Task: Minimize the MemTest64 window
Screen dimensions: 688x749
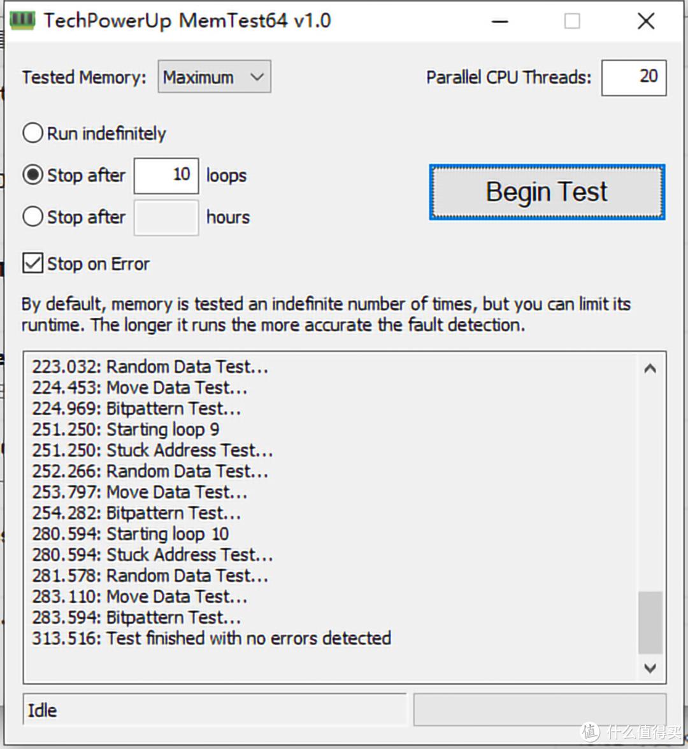Action: [500, 21]
